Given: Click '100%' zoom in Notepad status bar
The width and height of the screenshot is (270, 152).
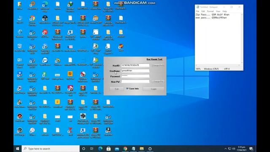Looking at the screenshot, I should pyautogui.click(x=198, y=69).
